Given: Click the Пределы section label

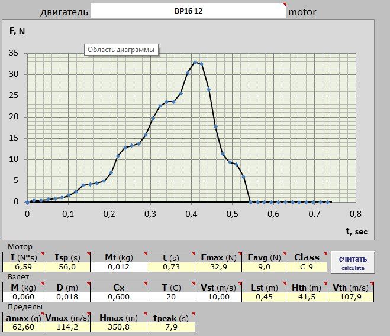Looking at the screenshot, I should (x=25, y=307).
